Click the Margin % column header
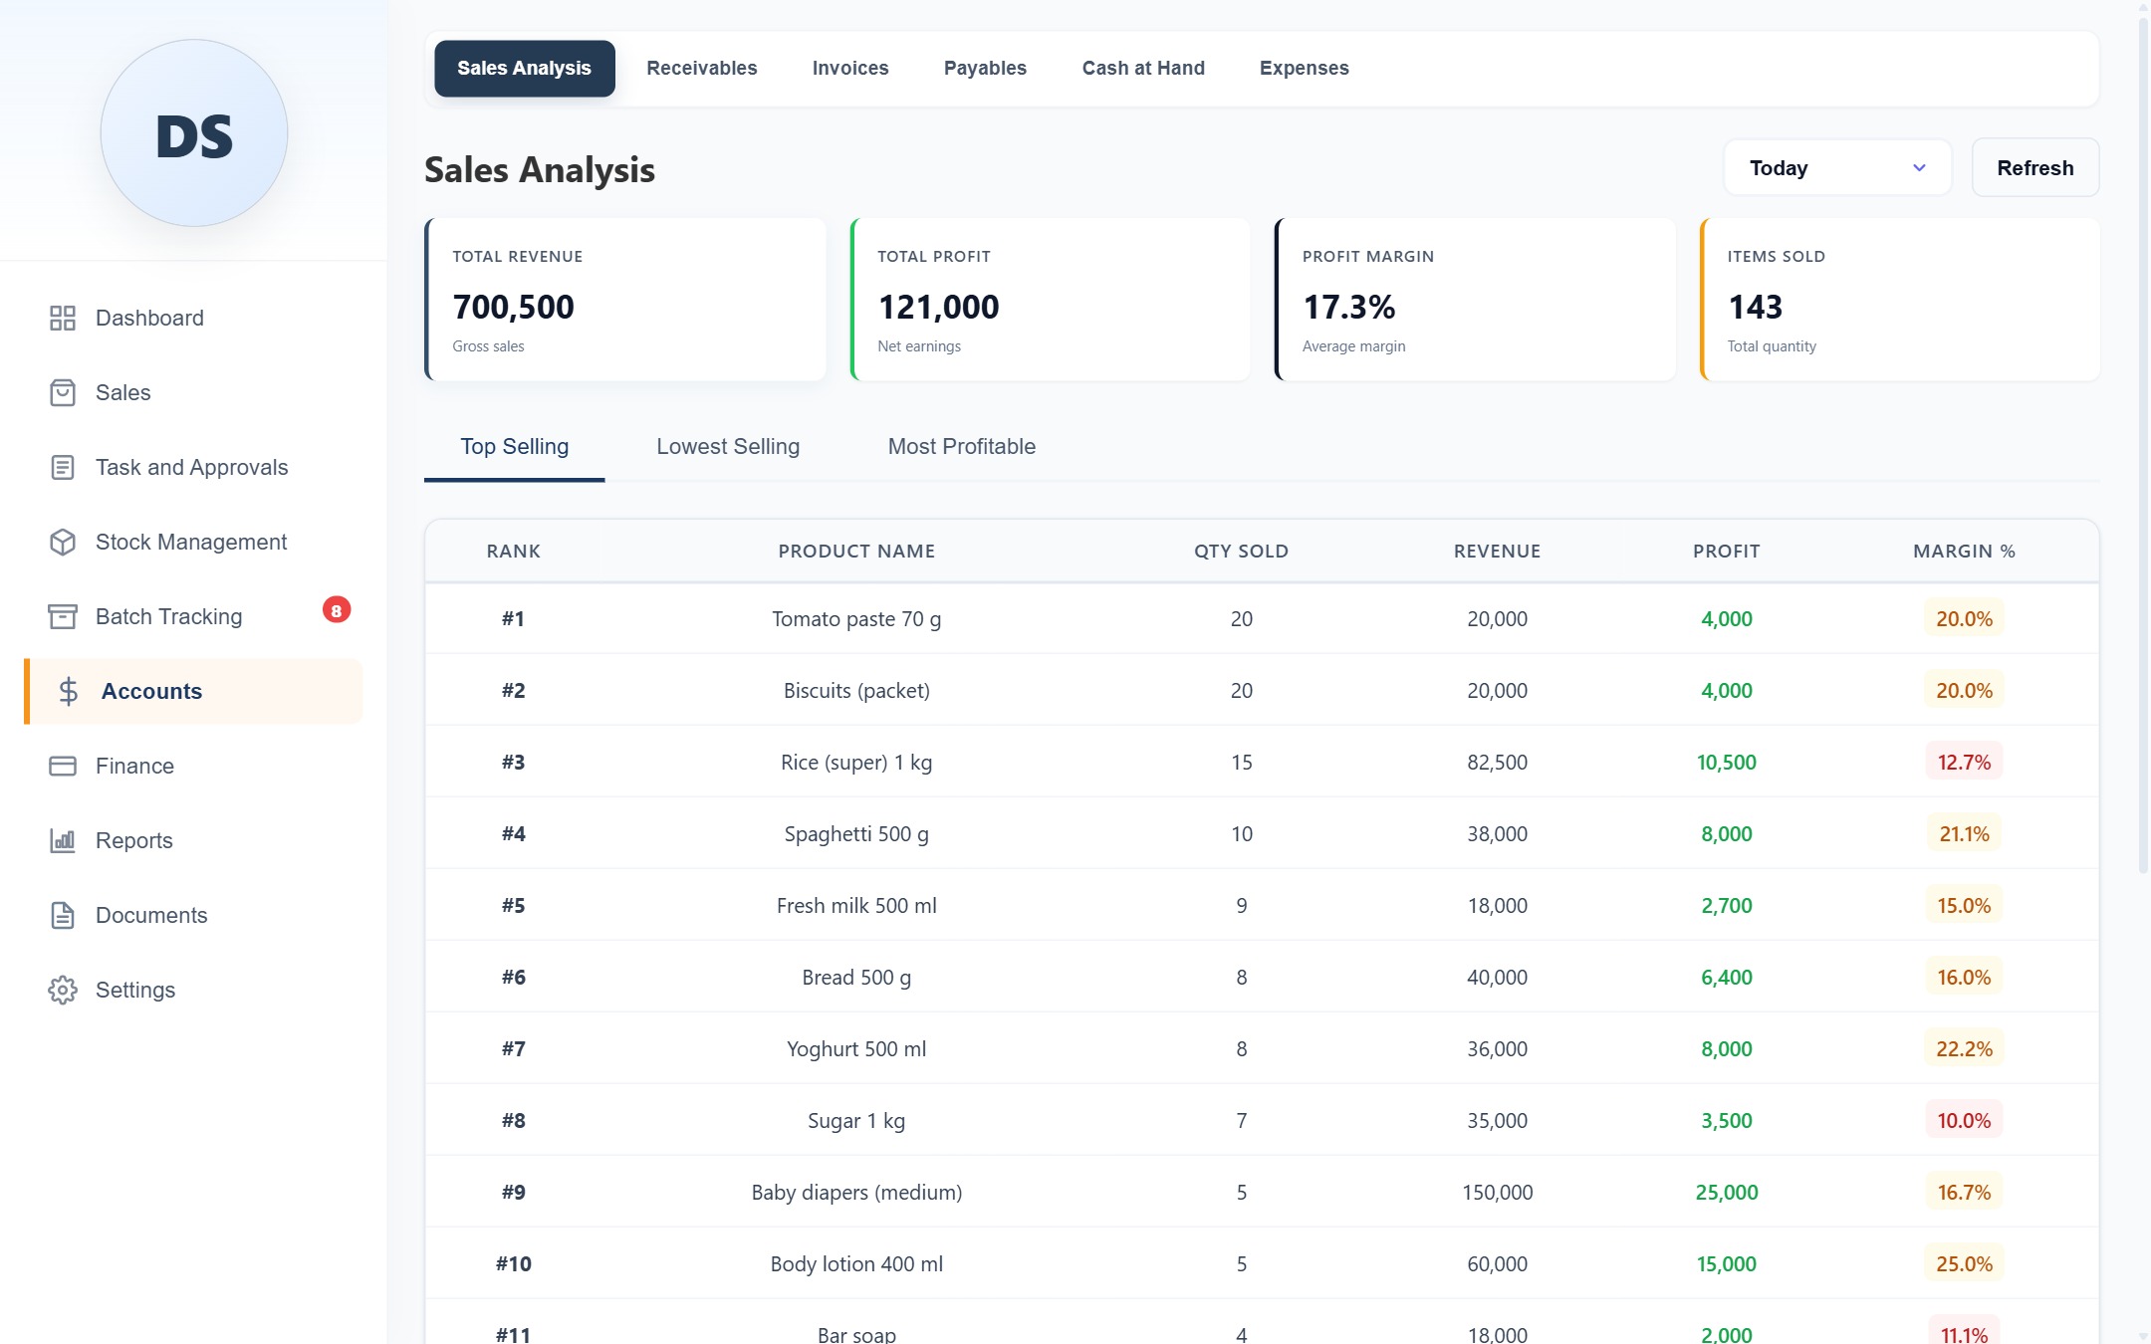 (1964, 551)
